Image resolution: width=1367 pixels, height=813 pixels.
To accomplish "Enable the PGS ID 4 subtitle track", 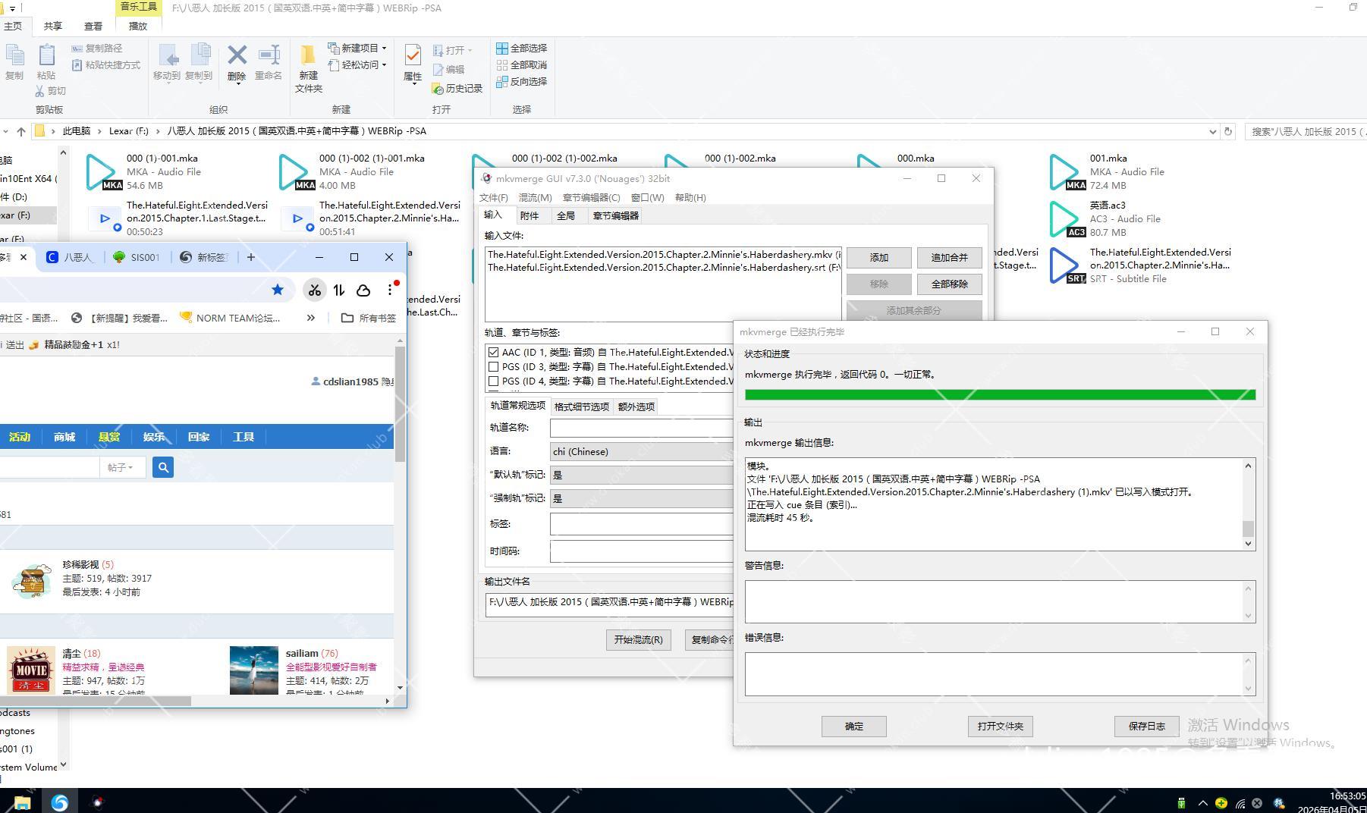I will (494, 381).
